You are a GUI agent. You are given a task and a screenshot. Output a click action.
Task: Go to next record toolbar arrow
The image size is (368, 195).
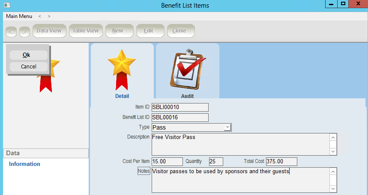coord(24,31)
